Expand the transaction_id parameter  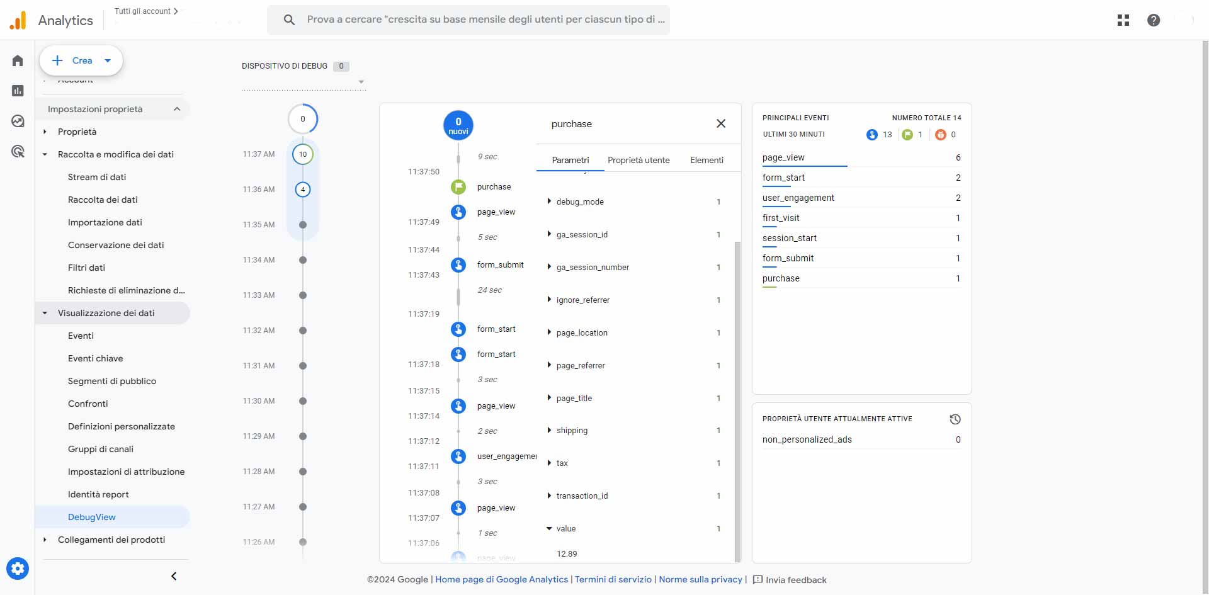549,496
